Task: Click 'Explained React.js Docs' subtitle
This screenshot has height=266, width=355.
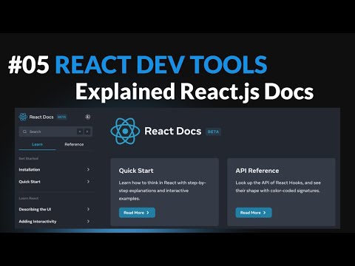Action: (195, 92)
